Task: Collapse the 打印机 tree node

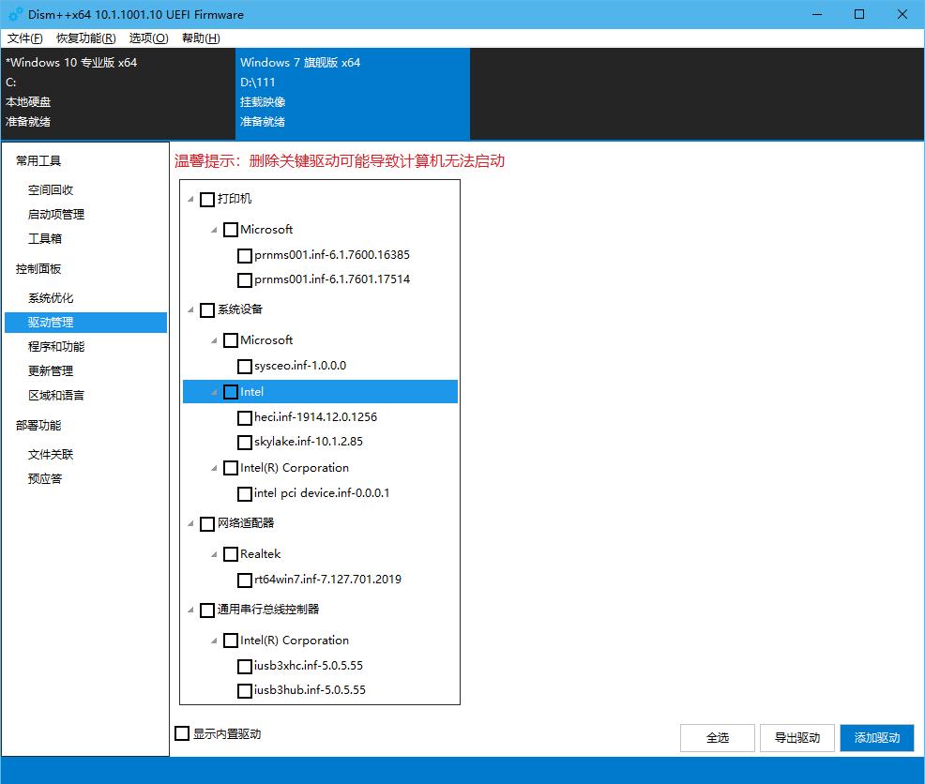Action: 191,199
